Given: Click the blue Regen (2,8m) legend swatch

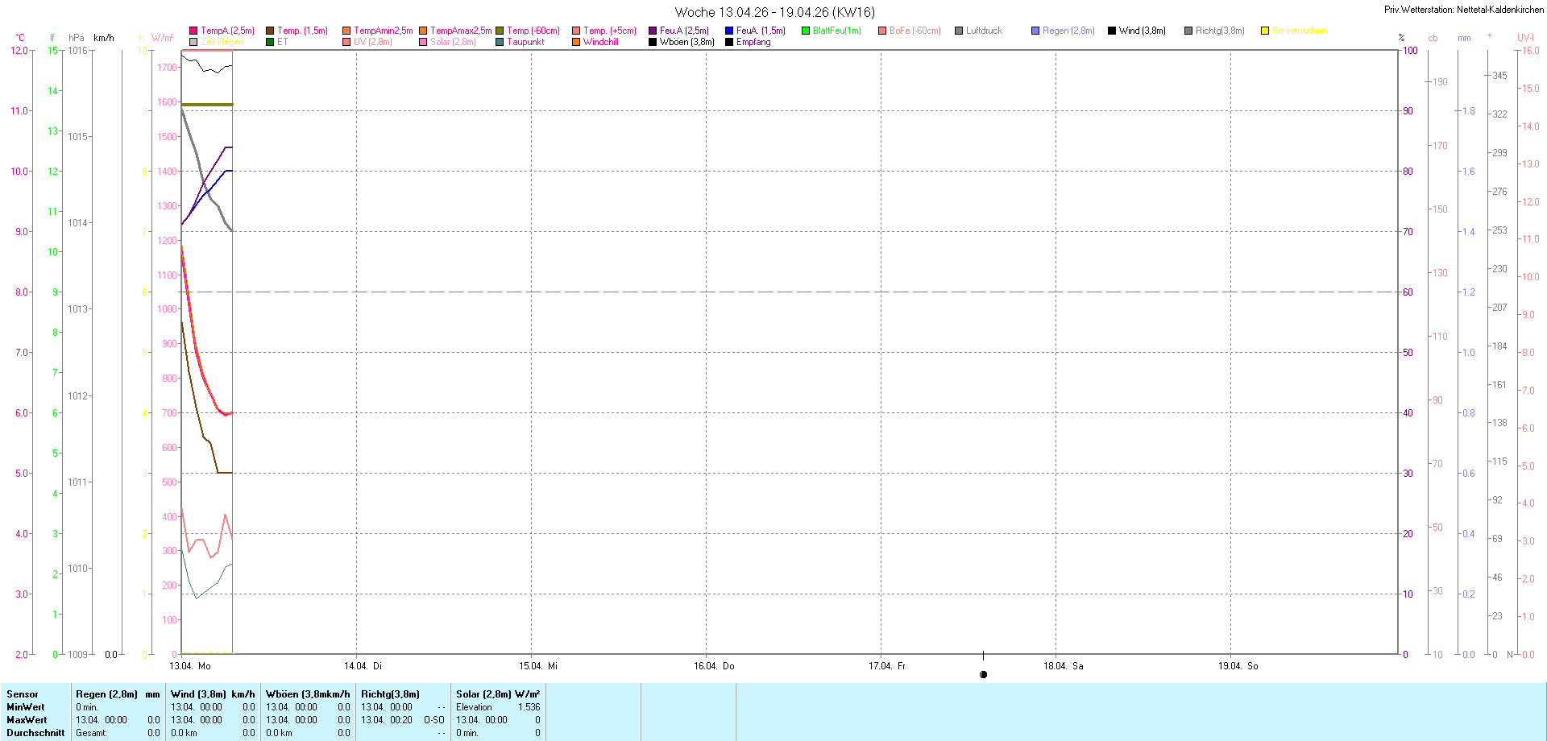Looking at the screenshot, I should [x=1035, y=31].
